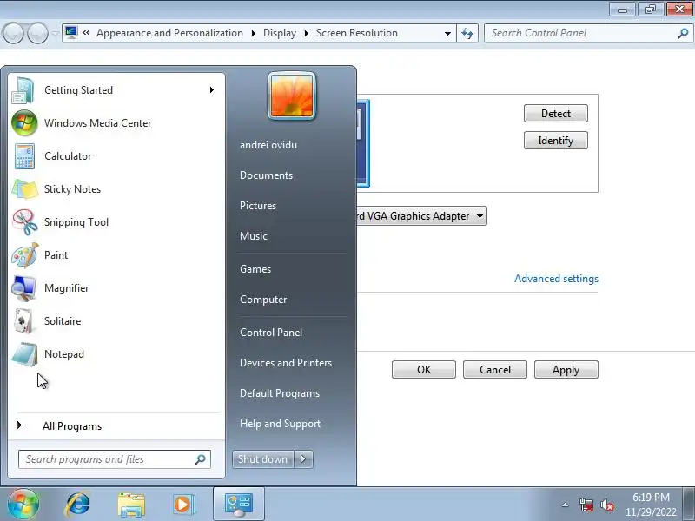695x521 pixels.
Task: Click the refresh button in address bar
Action: 467,33
